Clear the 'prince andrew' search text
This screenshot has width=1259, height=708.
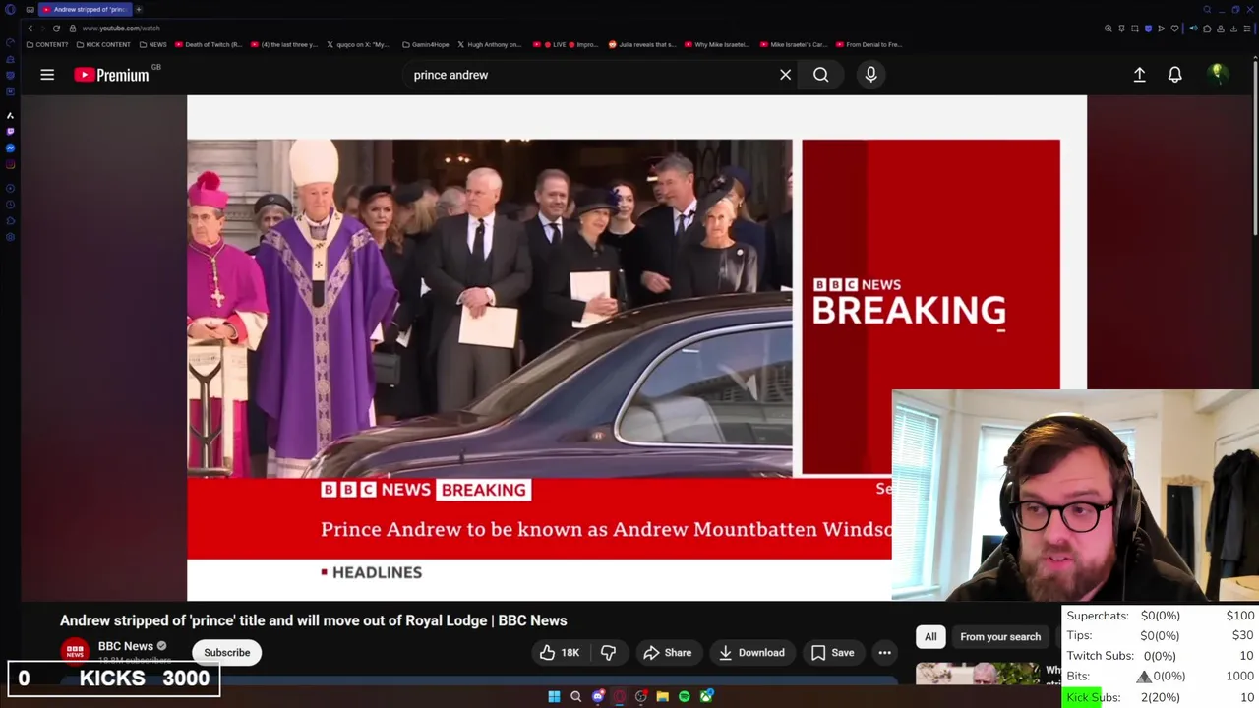pyautogui.click(x=785, y=75)
